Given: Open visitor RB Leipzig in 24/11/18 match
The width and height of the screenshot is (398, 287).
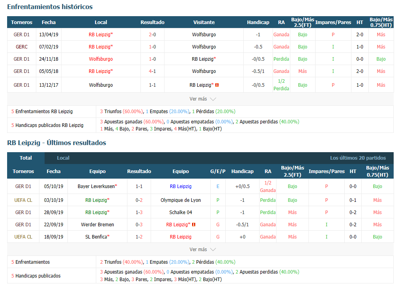Looking at the screenshot, I should (x=204, y=59).
